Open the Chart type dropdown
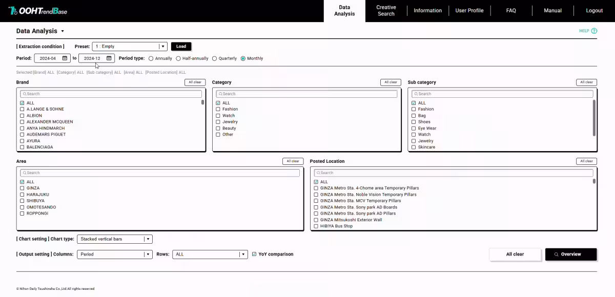Viewport: 615px width, 297px height. pyautogui.click(x=148, y=239)
